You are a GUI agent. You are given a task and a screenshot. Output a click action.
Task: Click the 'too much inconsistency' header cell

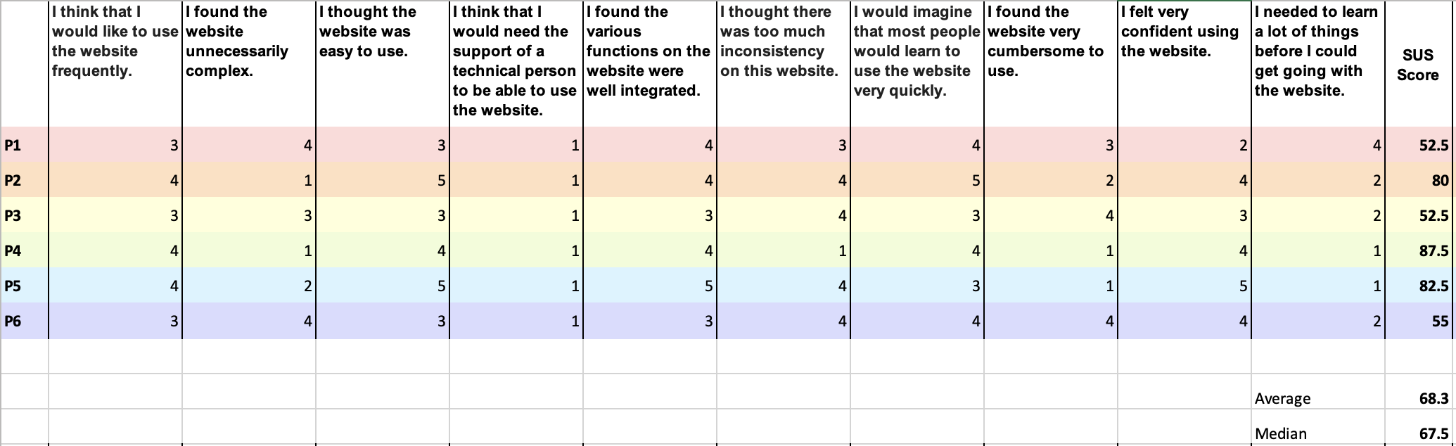coord(784,65)
